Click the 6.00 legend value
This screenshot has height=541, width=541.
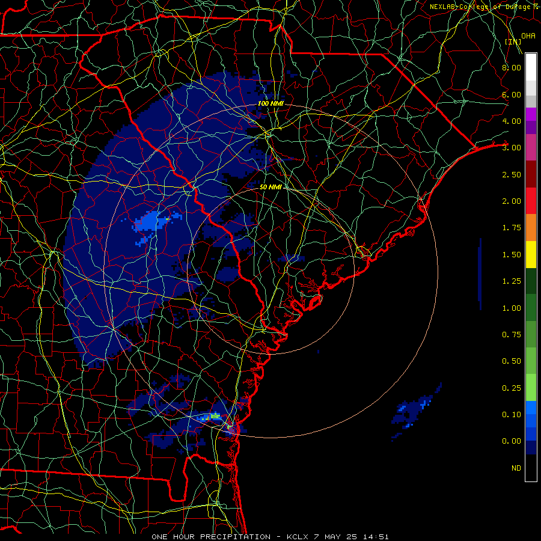512,94
